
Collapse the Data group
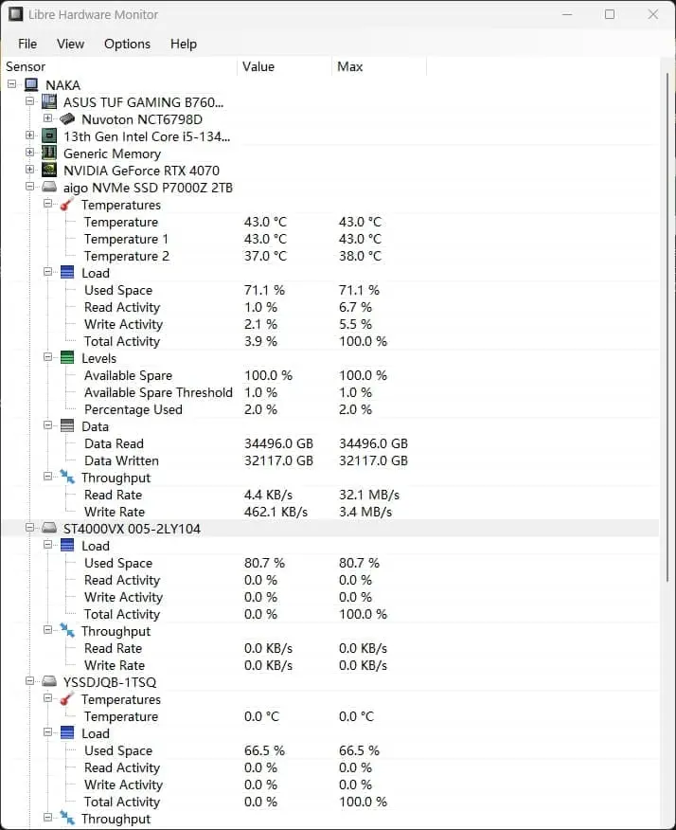click(x=47, y=425)
